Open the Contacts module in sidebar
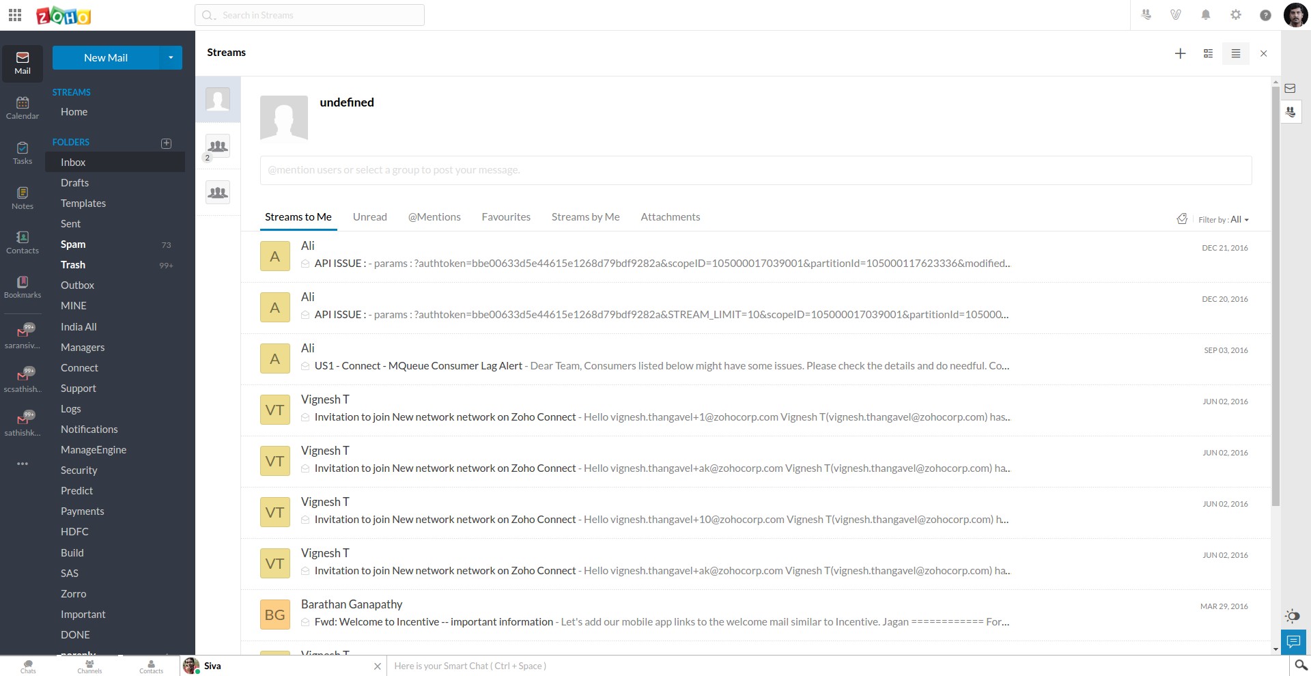 (x=23, y=242)
